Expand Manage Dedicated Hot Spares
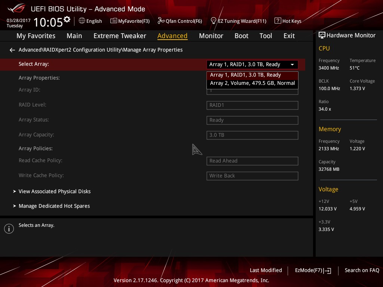 pyautogui.click(x=54, y=206)
